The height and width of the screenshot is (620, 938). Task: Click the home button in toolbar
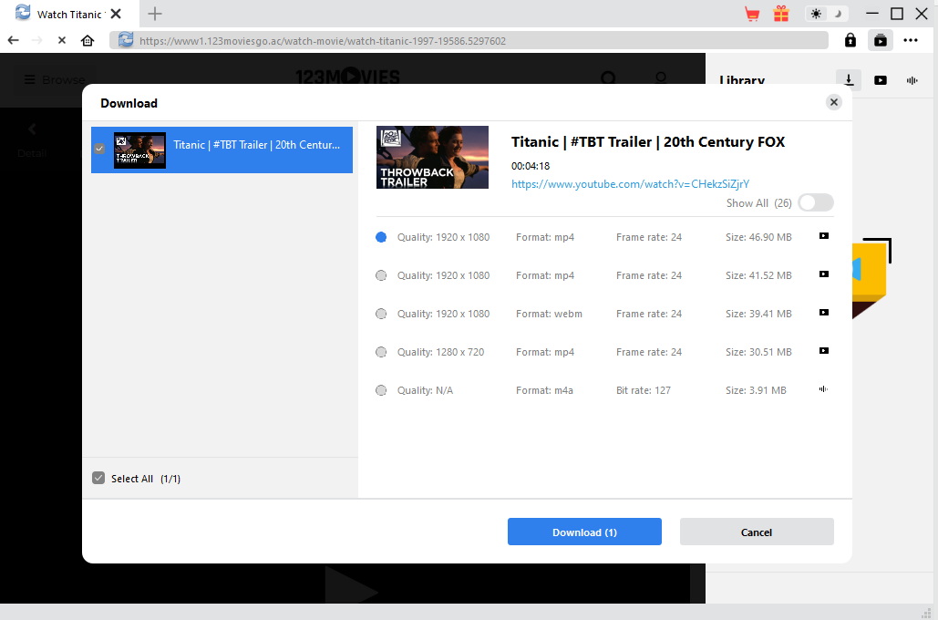(x=88, y=40)
